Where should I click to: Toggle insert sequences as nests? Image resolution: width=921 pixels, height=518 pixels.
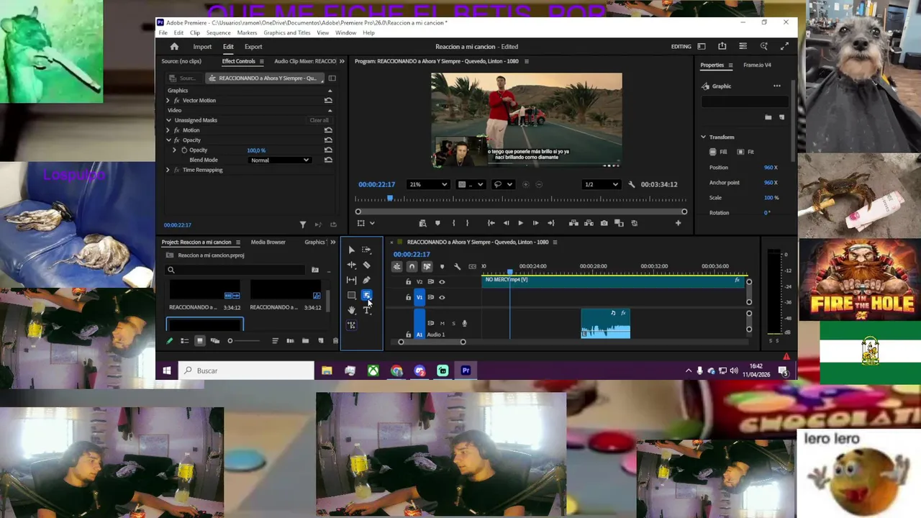pyautogui.click(x=396, y=266)
